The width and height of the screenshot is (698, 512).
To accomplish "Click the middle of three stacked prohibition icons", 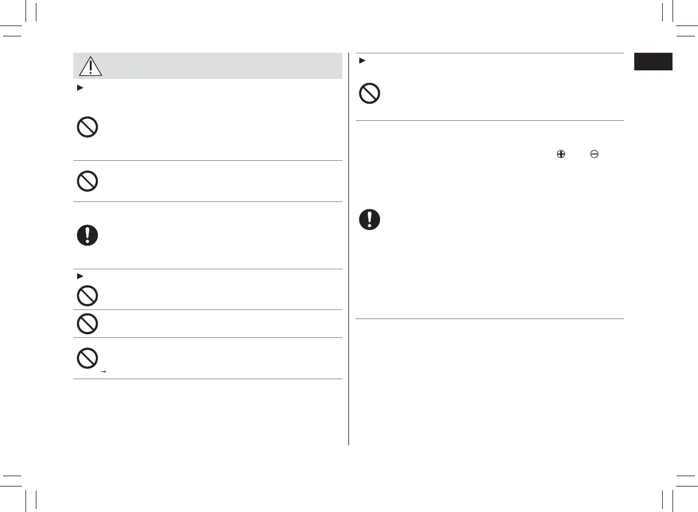I will (x=87, y=323).
